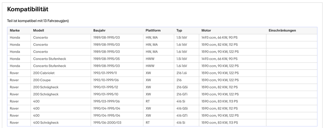This screenshot has width=325, height=128.
Task: Click the Kompatibilität heading
Action: pyautogui.click(x=28, y=9)
